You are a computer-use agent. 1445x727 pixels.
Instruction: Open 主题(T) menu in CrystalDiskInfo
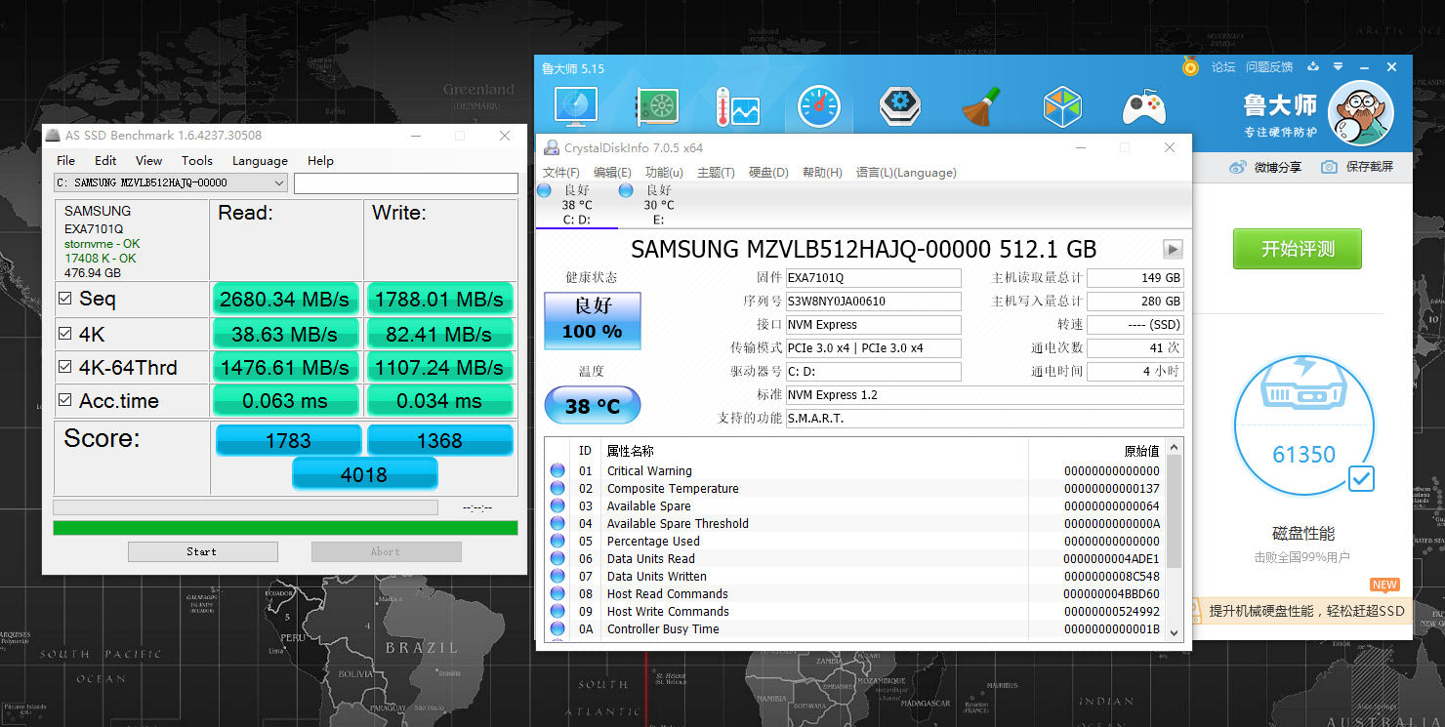pos(716,173)
